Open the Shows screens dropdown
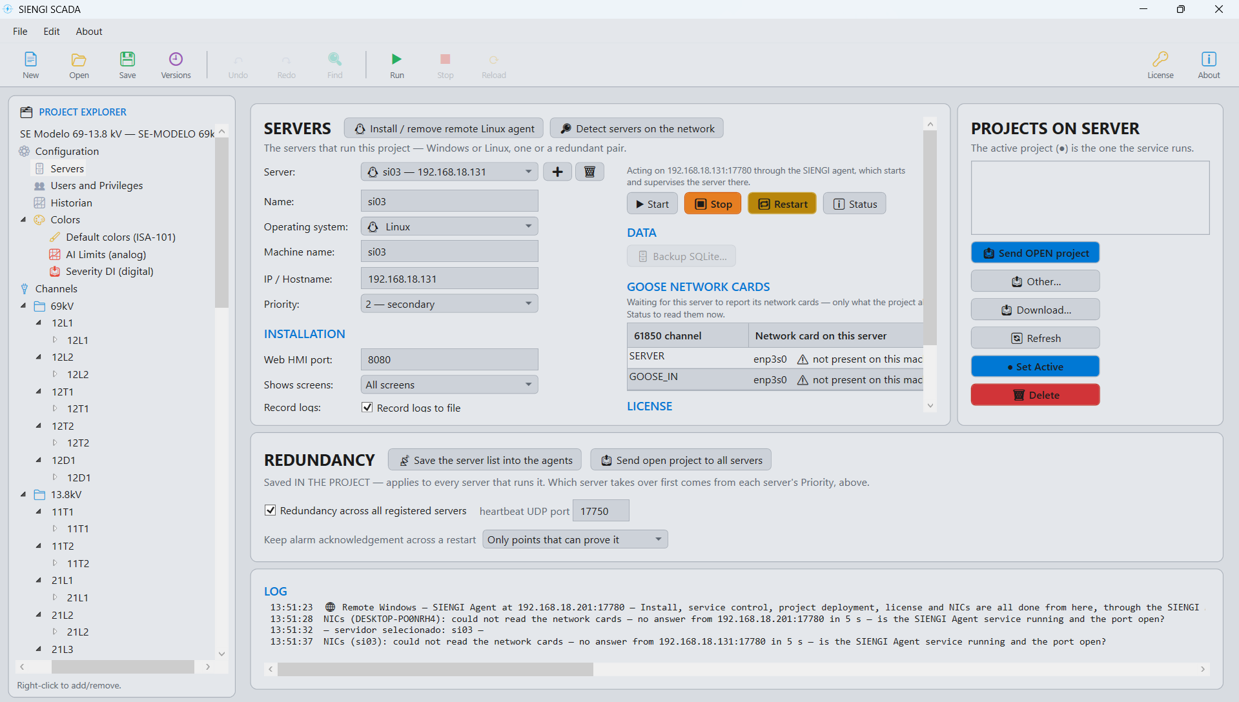The width and height of the screenshot is (1239, 702). tap(449, 385)
